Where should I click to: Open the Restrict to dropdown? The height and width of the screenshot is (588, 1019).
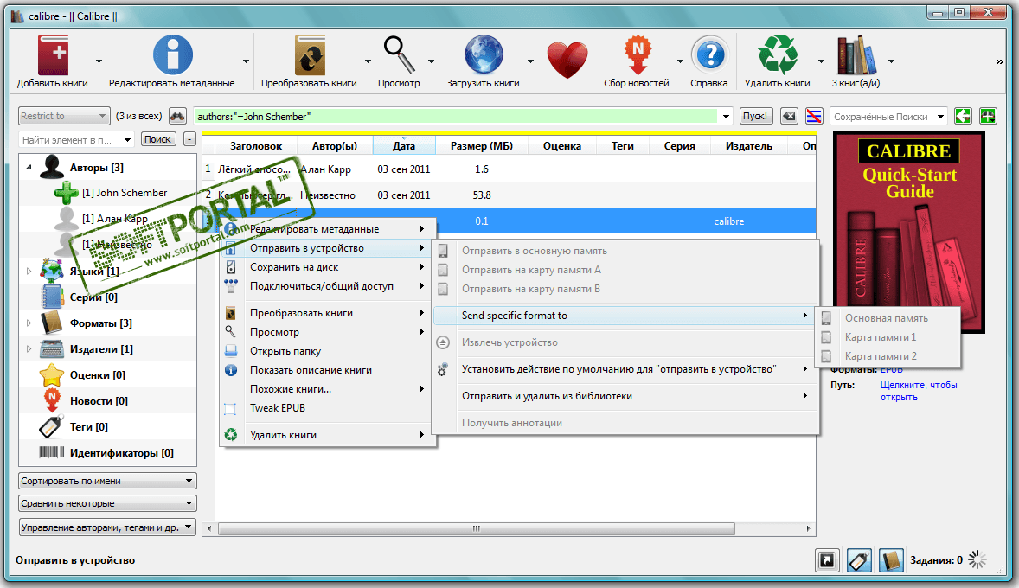(x=63, y=116)
